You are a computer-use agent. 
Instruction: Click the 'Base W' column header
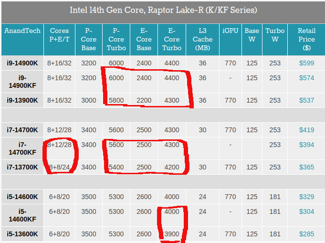point(252,40)
